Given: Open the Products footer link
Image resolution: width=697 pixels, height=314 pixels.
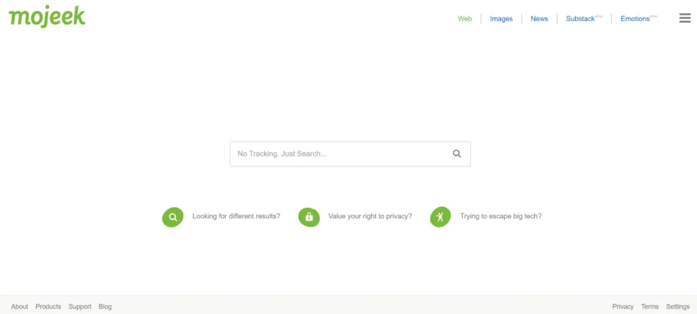Looking at the screenshot, I should (48, 307).
